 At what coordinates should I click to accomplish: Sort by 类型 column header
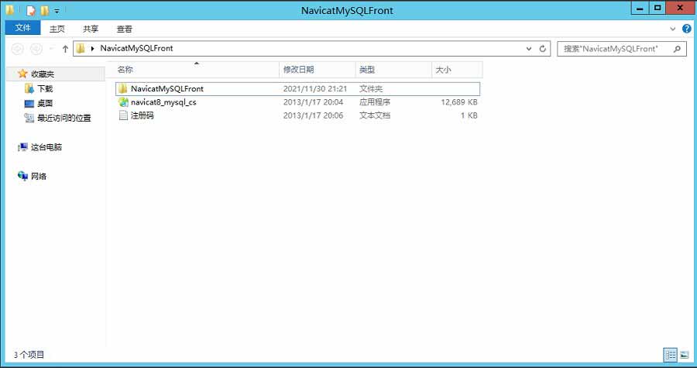click(x=393, y=70)
